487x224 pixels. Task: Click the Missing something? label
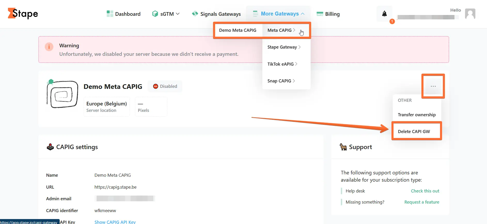(x=365, y=202)
